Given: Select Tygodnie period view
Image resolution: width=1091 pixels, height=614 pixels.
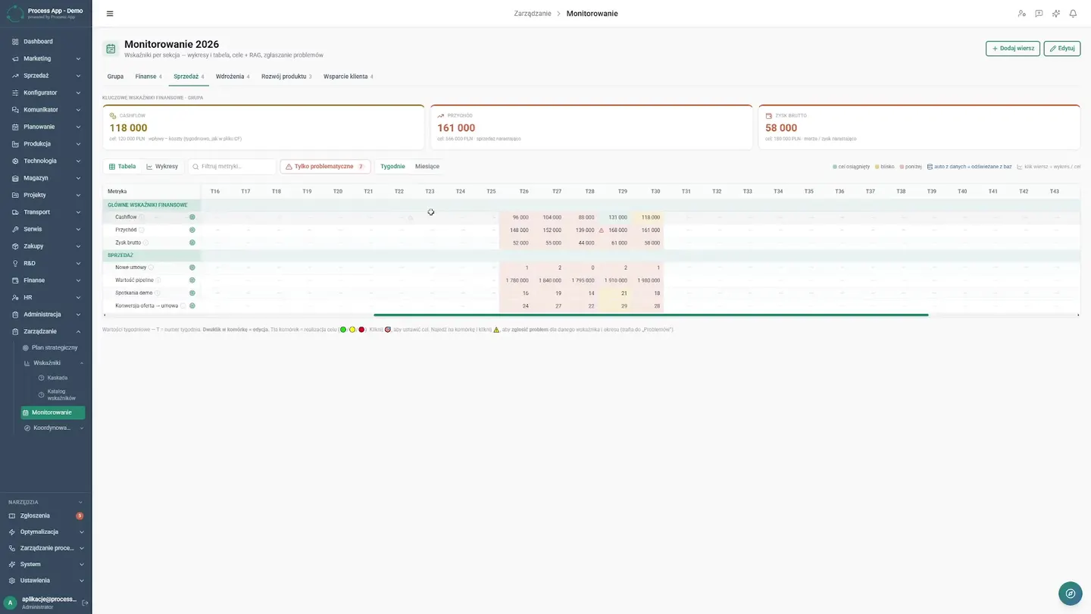Looking at the screenshot, I should pos(392,166).
